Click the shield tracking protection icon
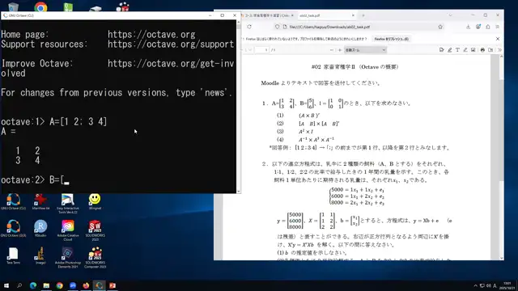The width and height of the screenshot is (518, 291). coord(277,27)
